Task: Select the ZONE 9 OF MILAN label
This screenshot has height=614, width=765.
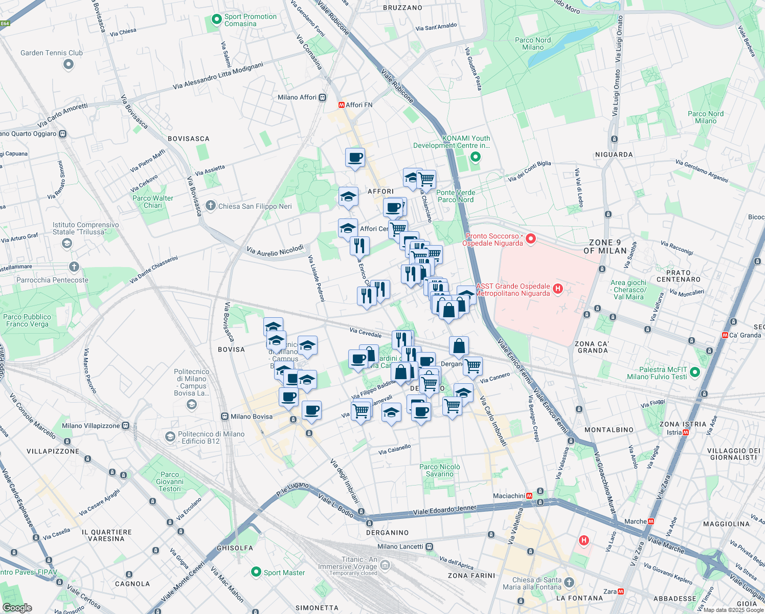Action: click(605, 247)
